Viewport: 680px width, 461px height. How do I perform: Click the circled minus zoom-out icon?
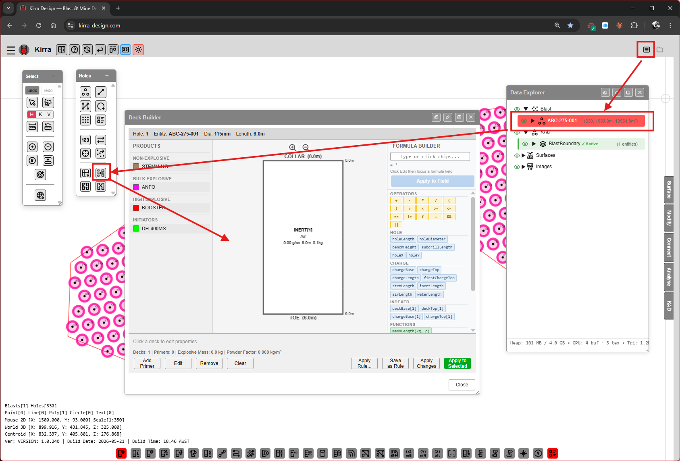48,147
